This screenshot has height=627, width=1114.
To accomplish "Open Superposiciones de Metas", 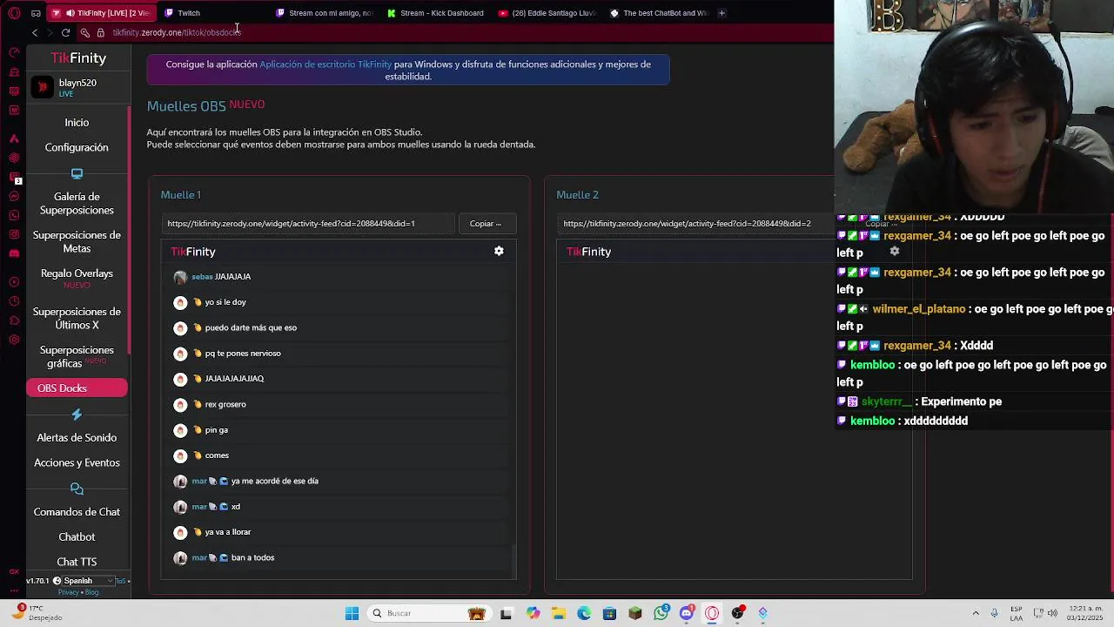I will [77, 242].
